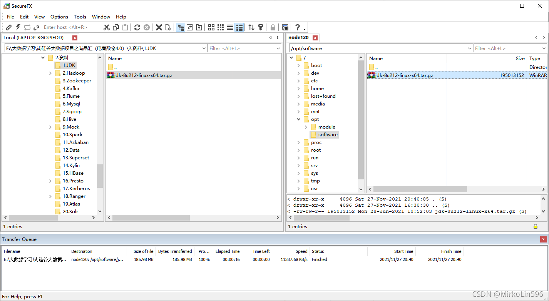Viewport: 549px width, 301px height.
Task: Click the public key assistant icon
Action: pyautogui.click(x=261, y=27)
